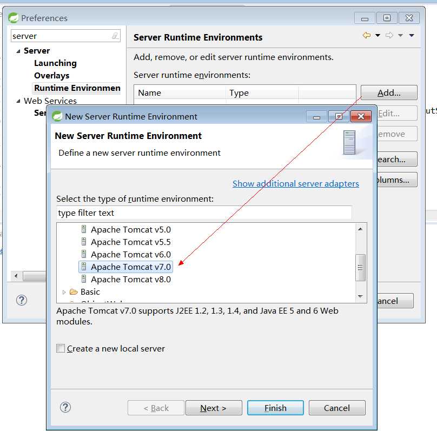
Task: Select Overlays preferences page
Action: (x=51, y=76)
